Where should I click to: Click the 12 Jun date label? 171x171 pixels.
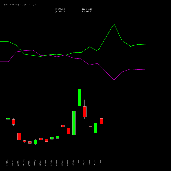pyautogui.click(x=84, y=163)
